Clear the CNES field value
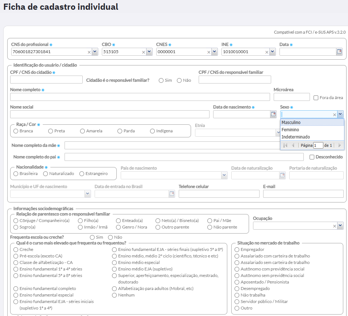Image resolution: width=348 pixels, height=316 pixels. click(x=209, y=52)
